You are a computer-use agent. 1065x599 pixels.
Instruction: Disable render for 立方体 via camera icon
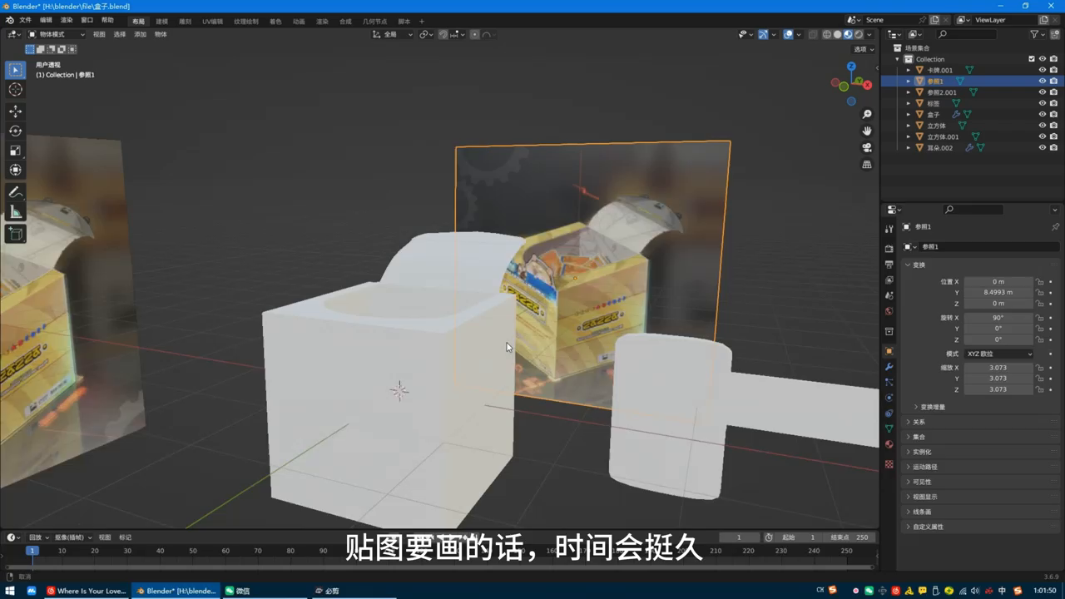click(x=1053, y=126)
